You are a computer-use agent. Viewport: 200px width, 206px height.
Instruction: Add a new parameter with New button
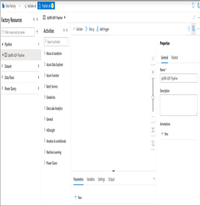(x=78, y=197)
